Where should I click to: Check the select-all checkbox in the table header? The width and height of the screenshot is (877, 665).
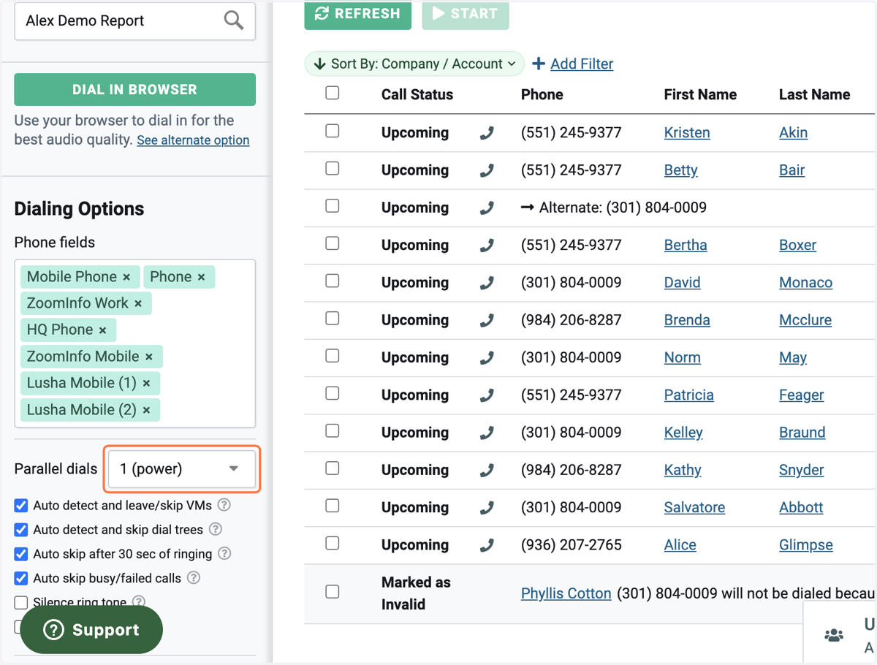point(333,93)
